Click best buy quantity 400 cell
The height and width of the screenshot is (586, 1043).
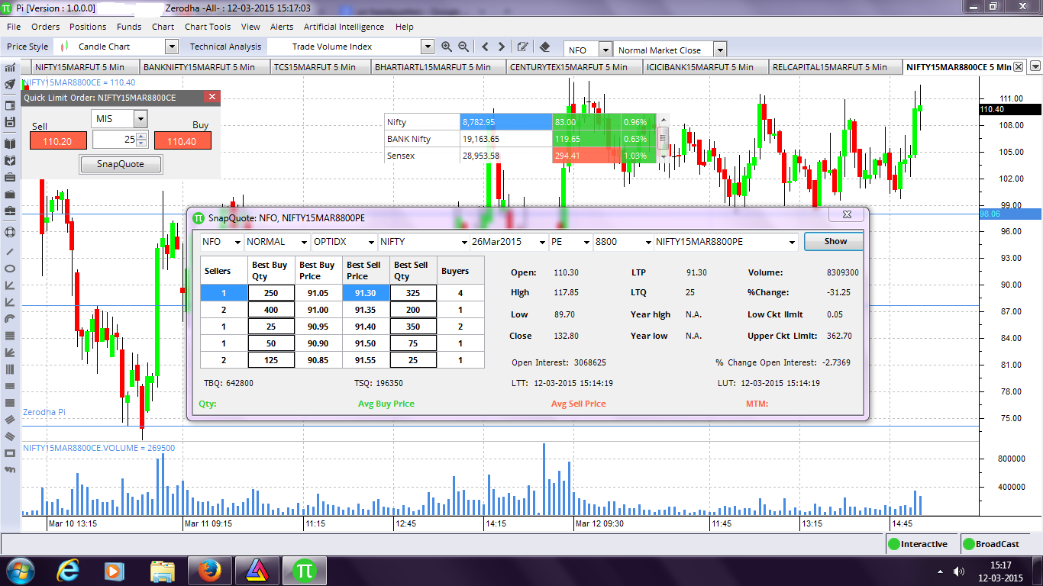click(271, 310)
